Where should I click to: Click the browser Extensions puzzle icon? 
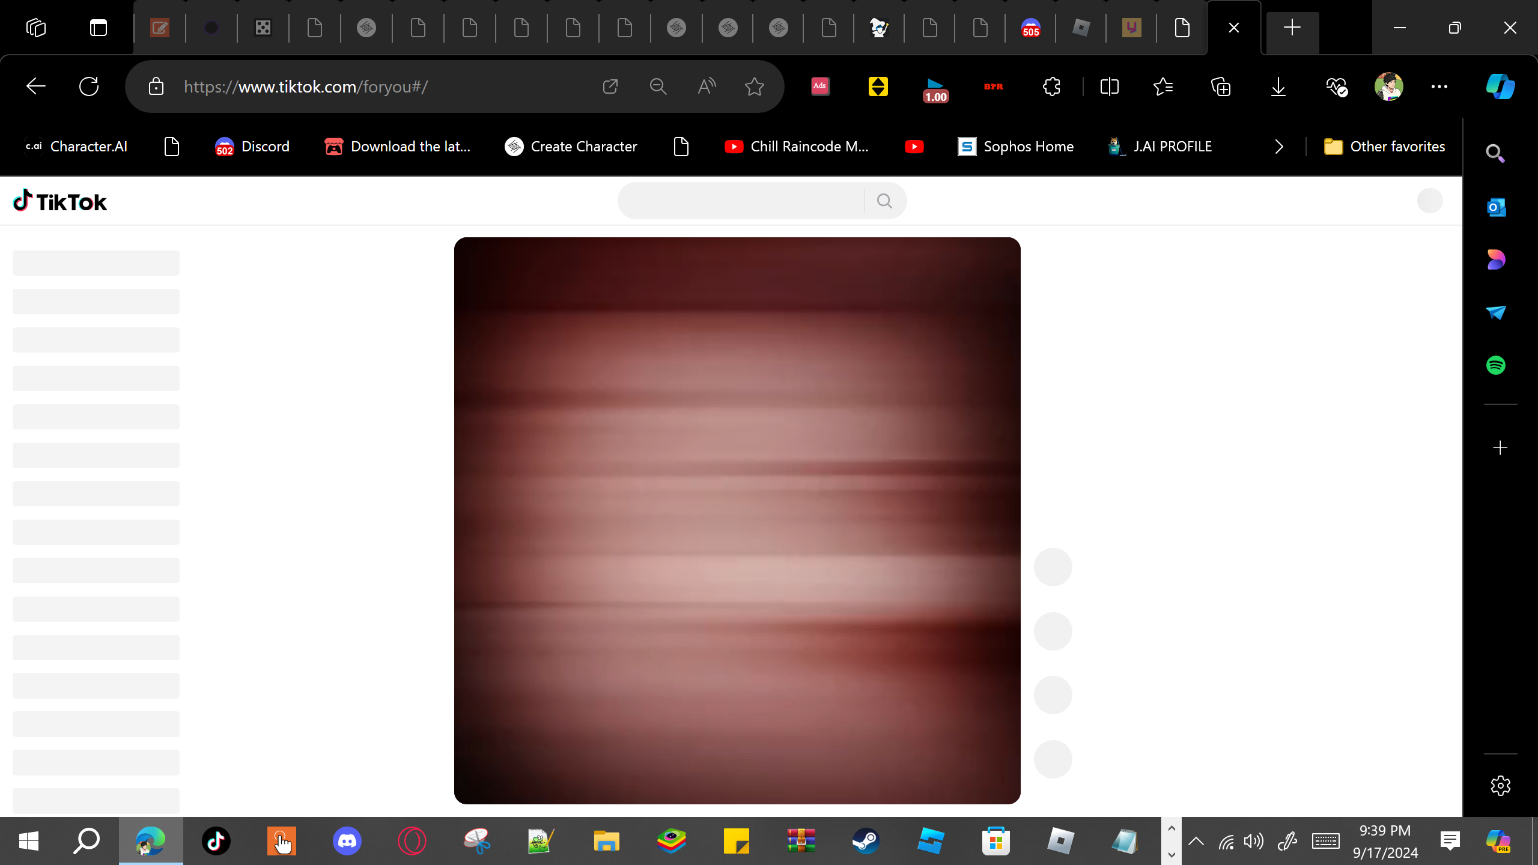pyautogui.click(x=1051, y=86)
